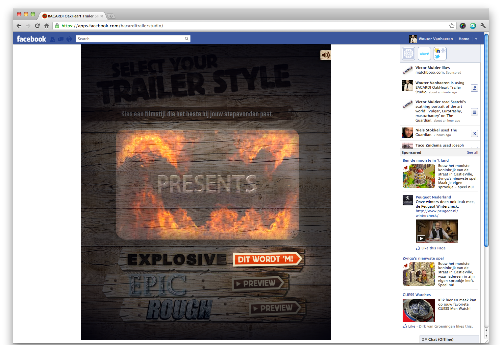Click the browser back arrow
The height and width of the screenshot is (345, 502).
pos(19,26)
